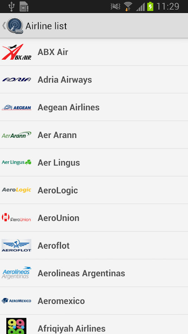Tap the back chevron beside app icon
This screenshot has width=188, height=334.
click(4, 26)
